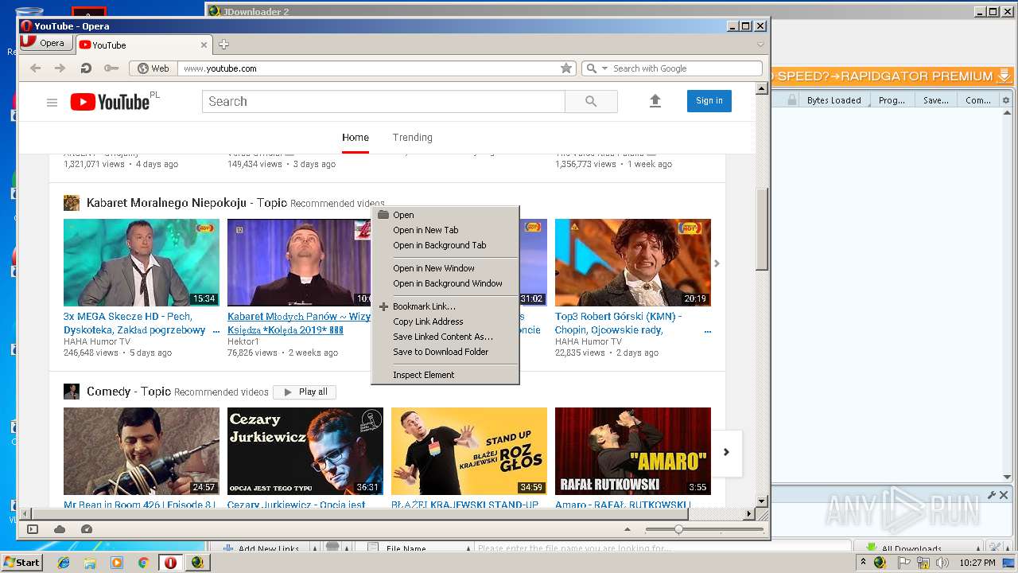Image resolution: width=1018 pixels, height=573 pixels.
Task: Choose Copy Link Address
Action: (x=445, y=322)
